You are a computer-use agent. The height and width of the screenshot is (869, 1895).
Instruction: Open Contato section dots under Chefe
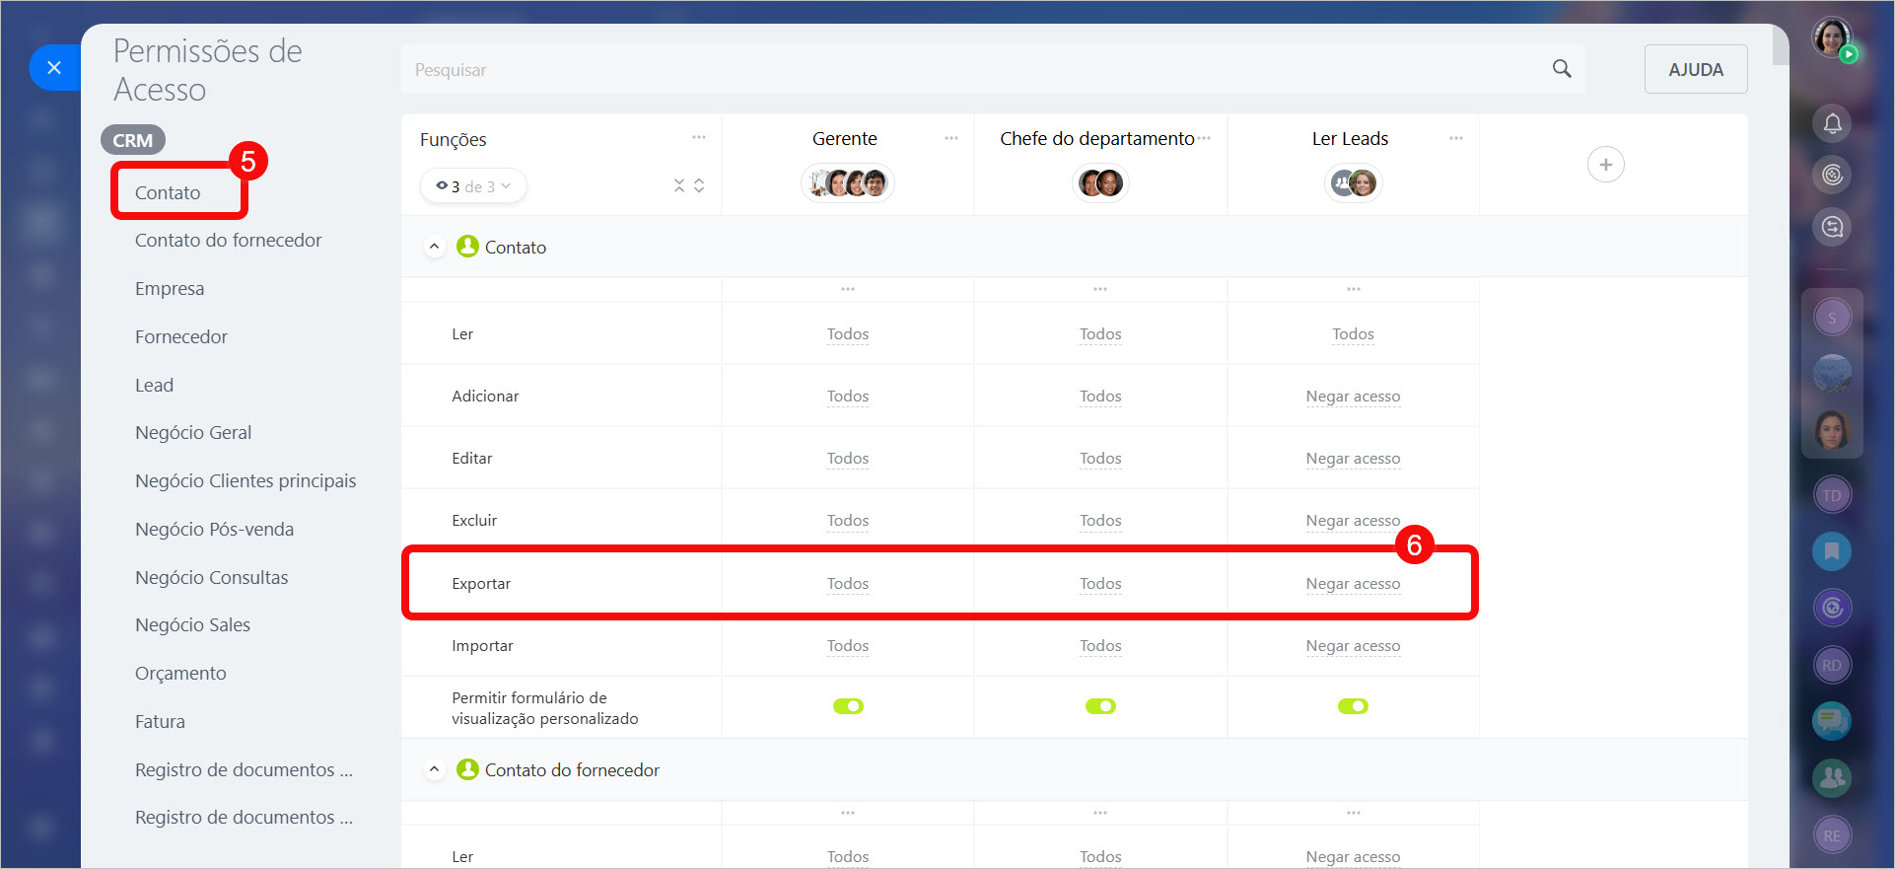pyautogui.click(x=1100, y=289)
